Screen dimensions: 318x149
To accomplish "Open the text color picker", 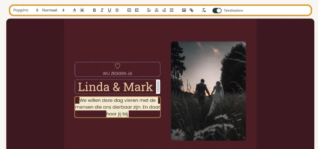I will coord(74,10).
